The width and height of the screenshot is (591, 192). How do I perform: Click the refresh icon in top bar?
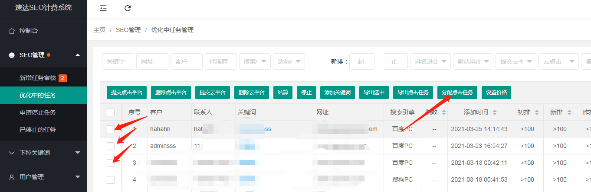point(128,8)
